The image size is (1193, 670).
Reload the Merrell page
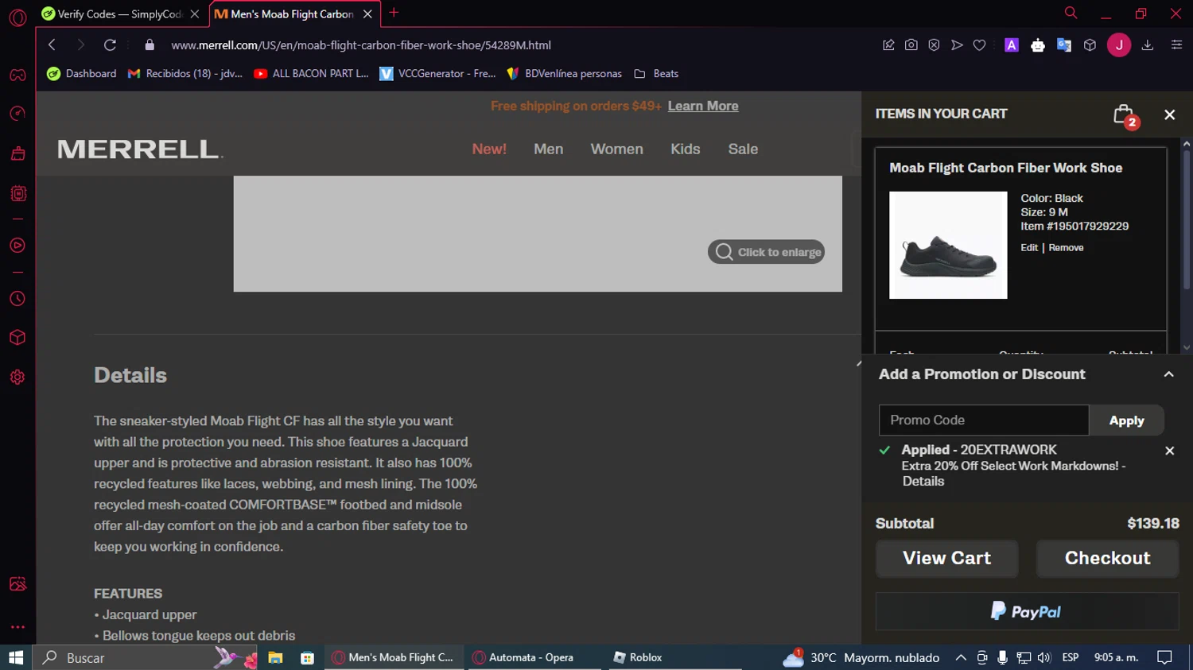click(x=110, y=45)
